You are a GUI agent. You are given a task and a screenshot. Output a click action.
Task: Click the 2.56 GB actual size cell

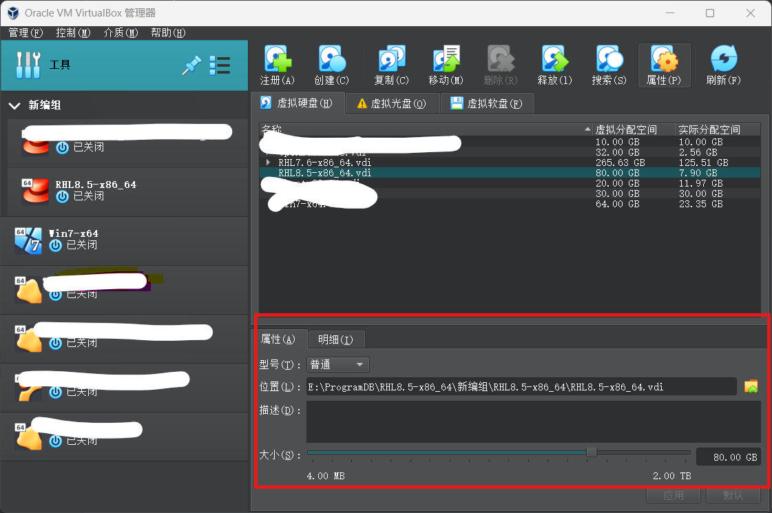pyautogui.click(x=698, y=152)
